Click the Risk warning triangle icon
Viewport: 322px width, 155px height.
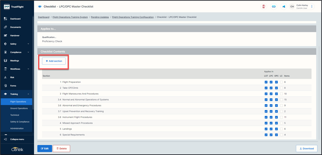click(x=6, y=77)
